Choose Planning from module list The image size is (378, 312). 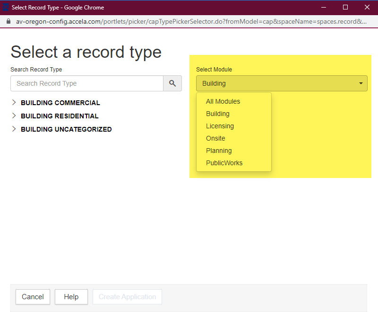click(219, 151)
